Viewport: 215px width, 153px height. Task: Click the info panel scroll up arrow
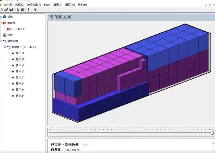point(213,144)
